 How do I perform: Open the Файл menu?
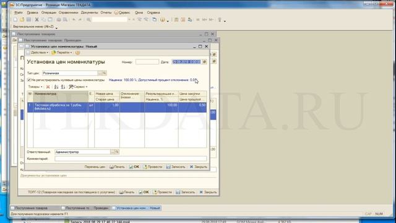tap(18, 12)
